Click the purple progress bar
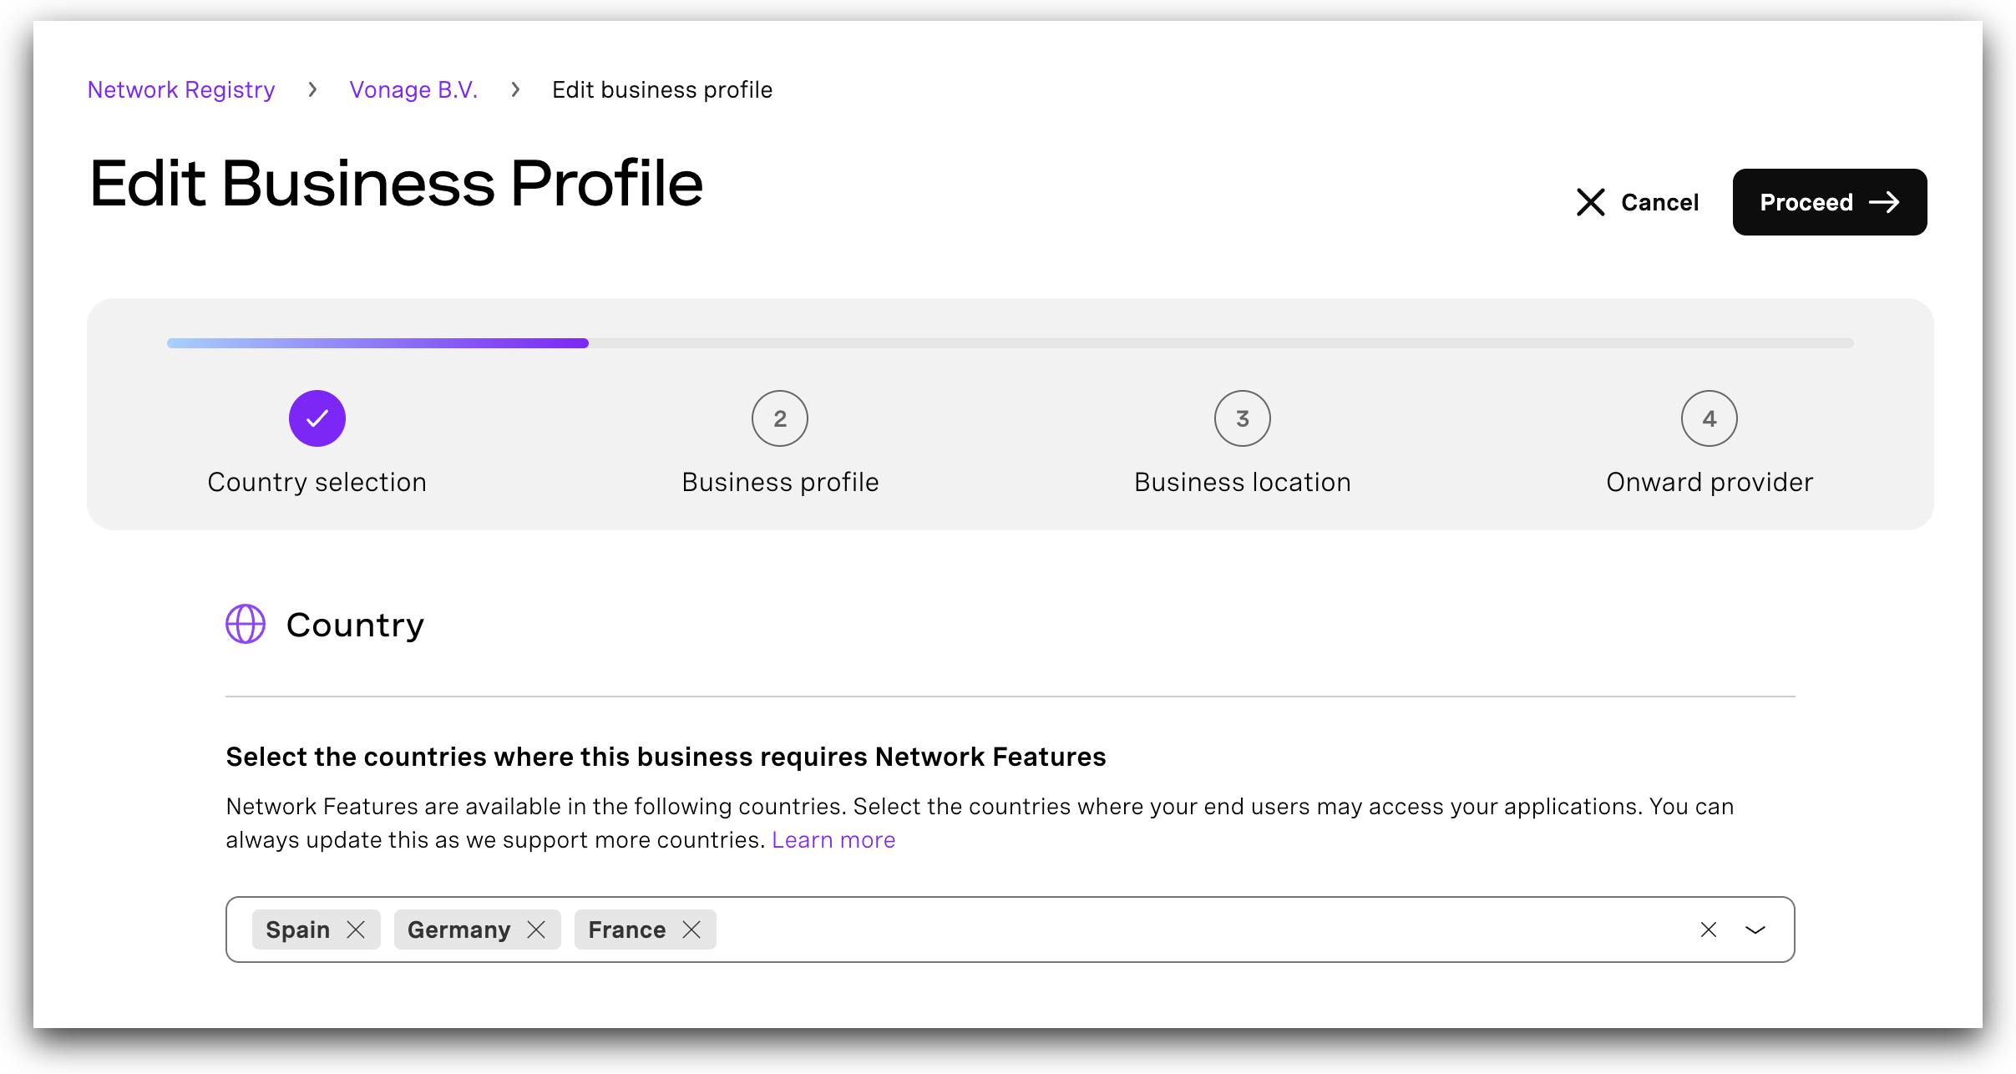The width and height of the screenshot is (2016, 1074). click(376, 342)
